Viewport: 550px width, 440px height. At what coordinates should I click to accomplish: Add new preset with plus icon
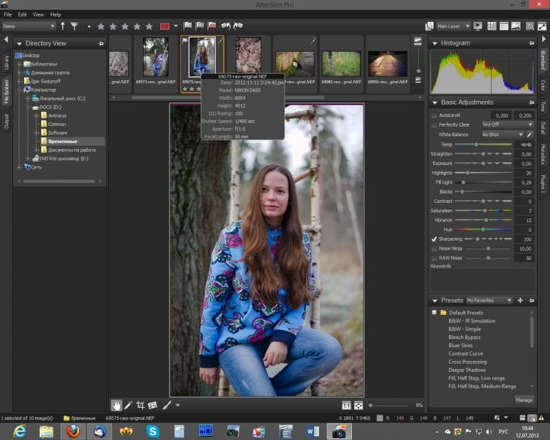(520, 300)
